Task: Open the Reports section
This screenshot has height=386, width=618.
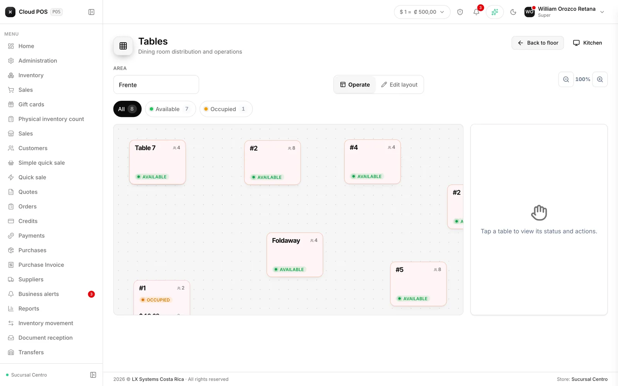Action: click(x=51, y=308)
